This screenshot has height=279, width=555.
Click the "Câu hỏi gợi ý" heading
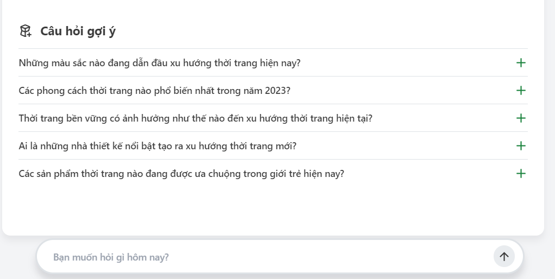pos(78,31)
